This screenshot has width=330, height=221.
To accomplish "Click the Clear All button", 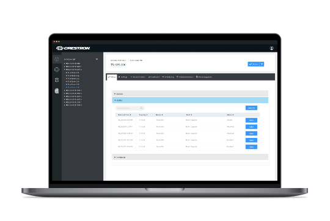I will pos(251,108).
